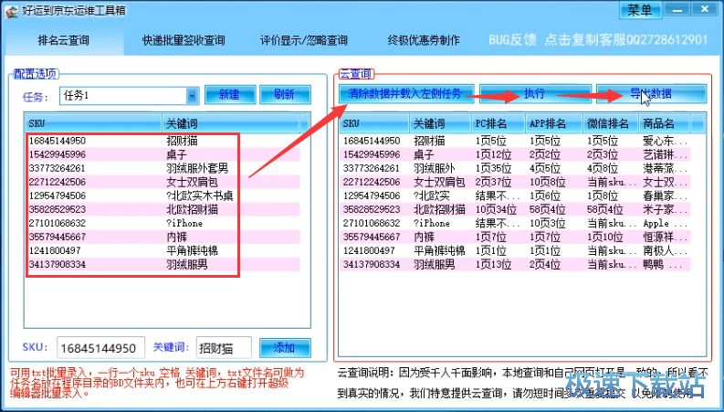724x412 pixels.
Task: Click the 关键词 input field
Action: 224,348
